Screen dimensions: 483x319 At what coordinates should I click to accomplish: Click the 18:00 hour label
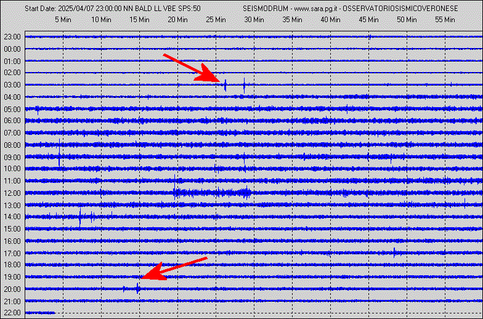[12, 265]
